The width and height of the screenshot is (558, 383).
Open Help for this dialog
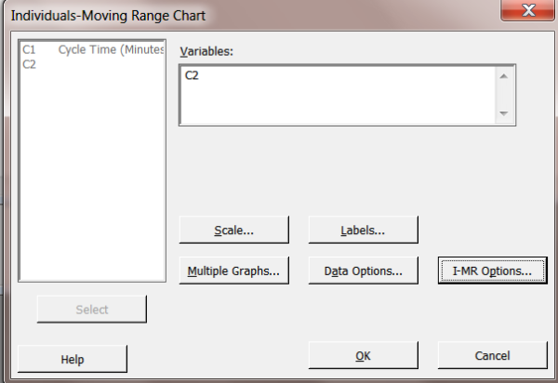(x=73, y=359)
